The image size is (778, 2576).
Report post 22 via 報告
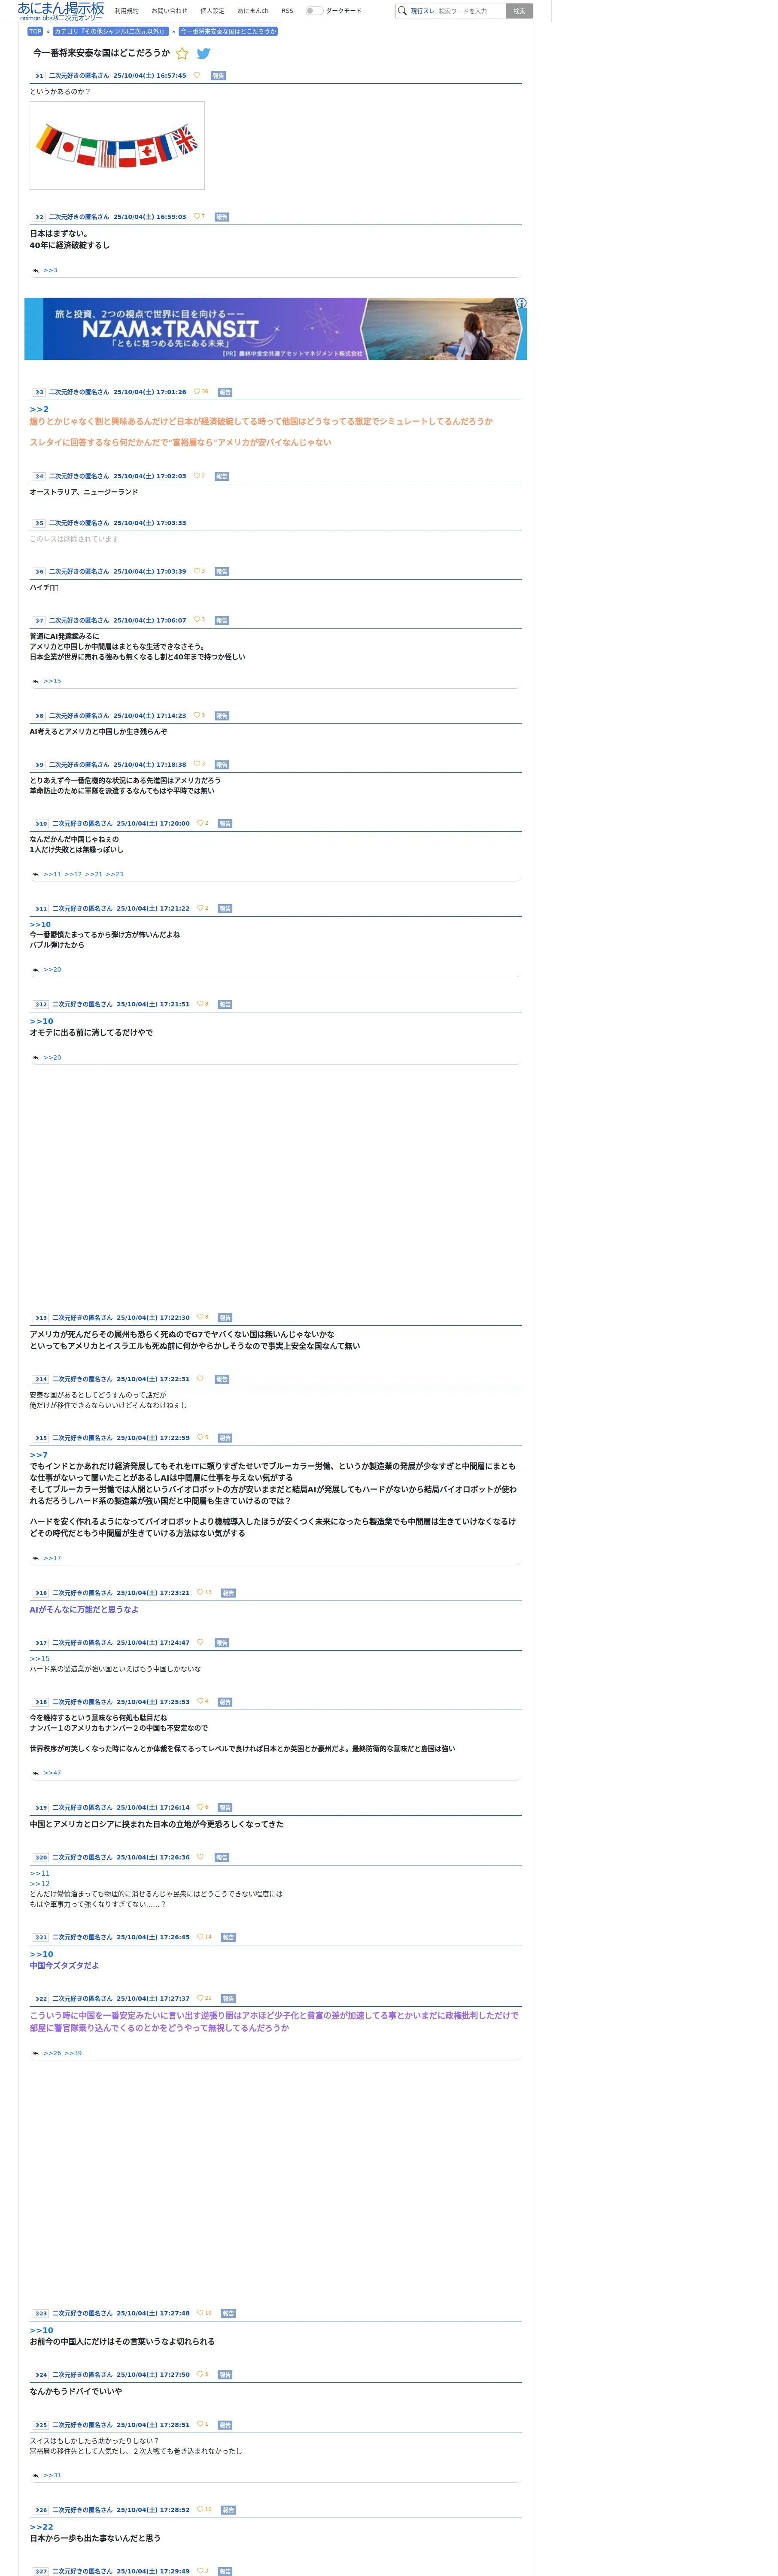[228, 1999]
